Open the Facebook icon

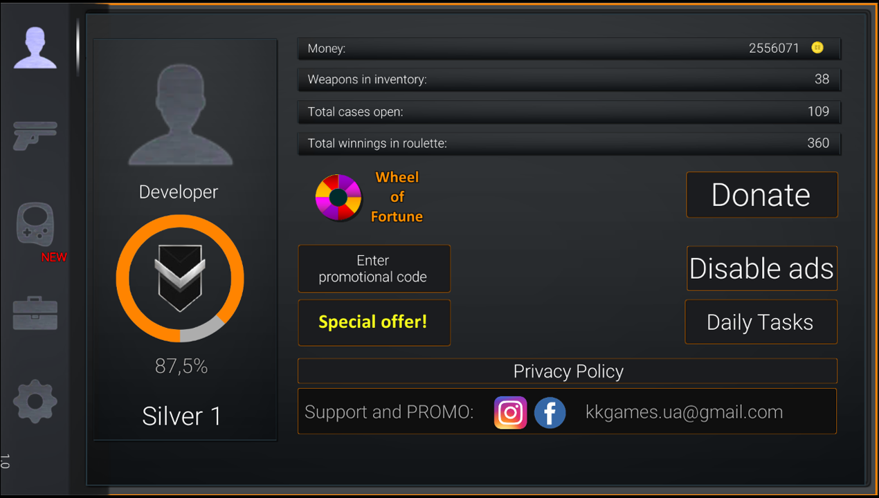click(x=550, y=413)
